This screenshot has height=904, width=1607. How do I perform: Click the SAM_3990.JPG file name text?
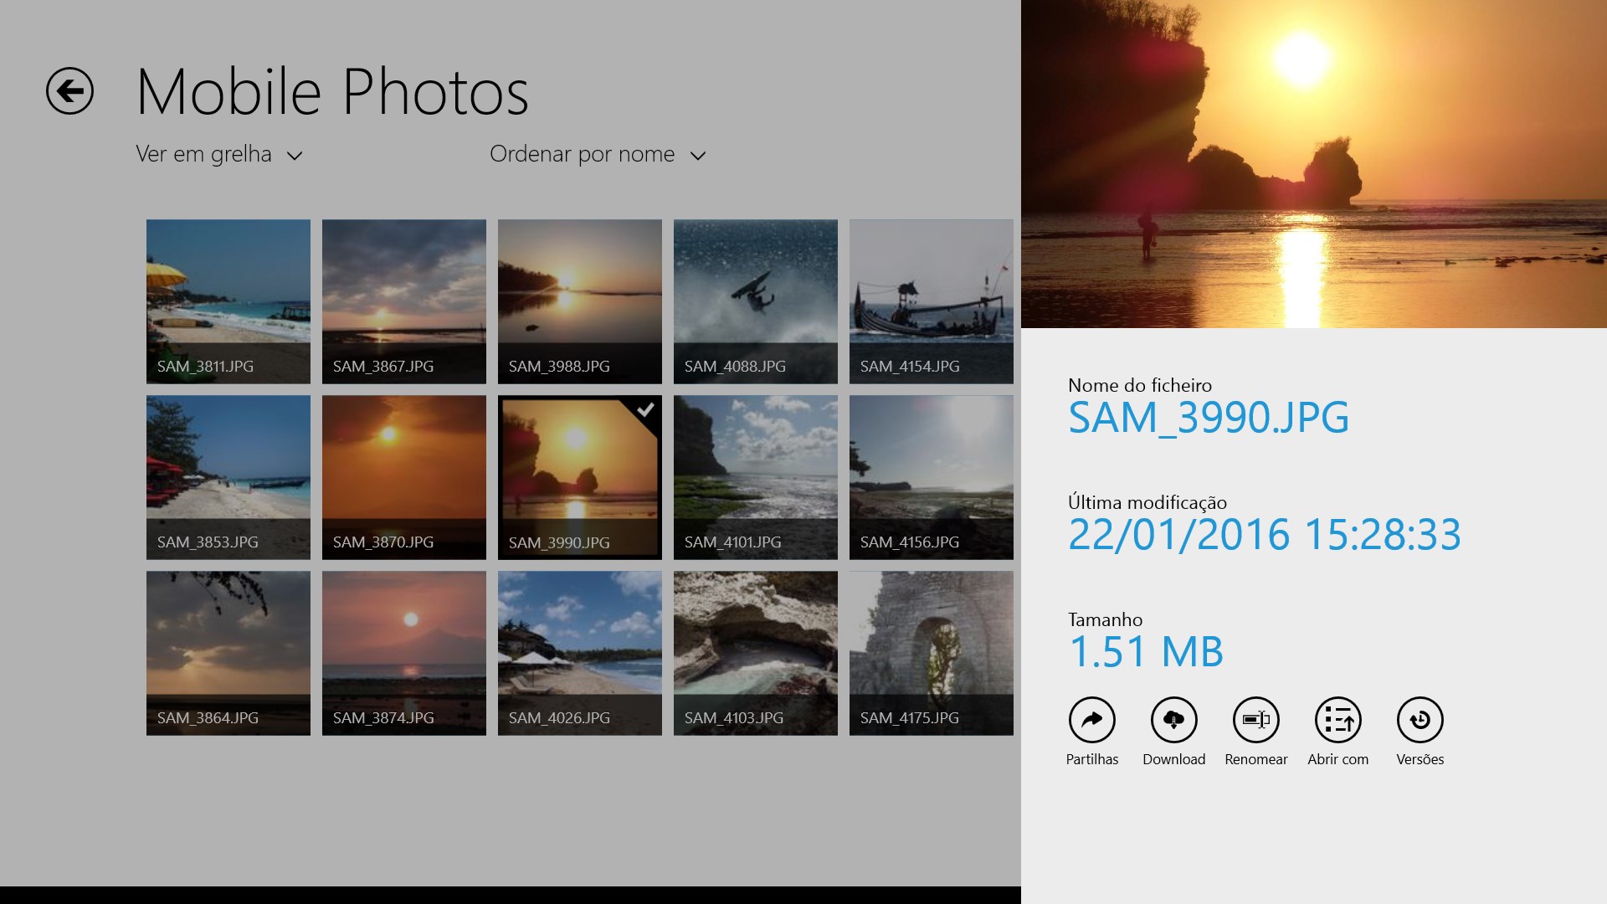(1208, 418)
